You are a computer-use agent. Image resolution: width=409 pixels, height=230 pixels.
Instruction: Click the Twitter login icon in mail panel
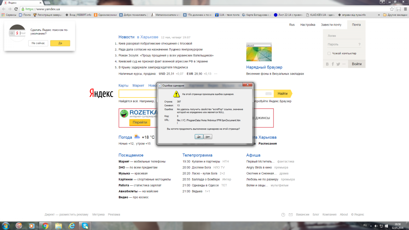(338, 64)
